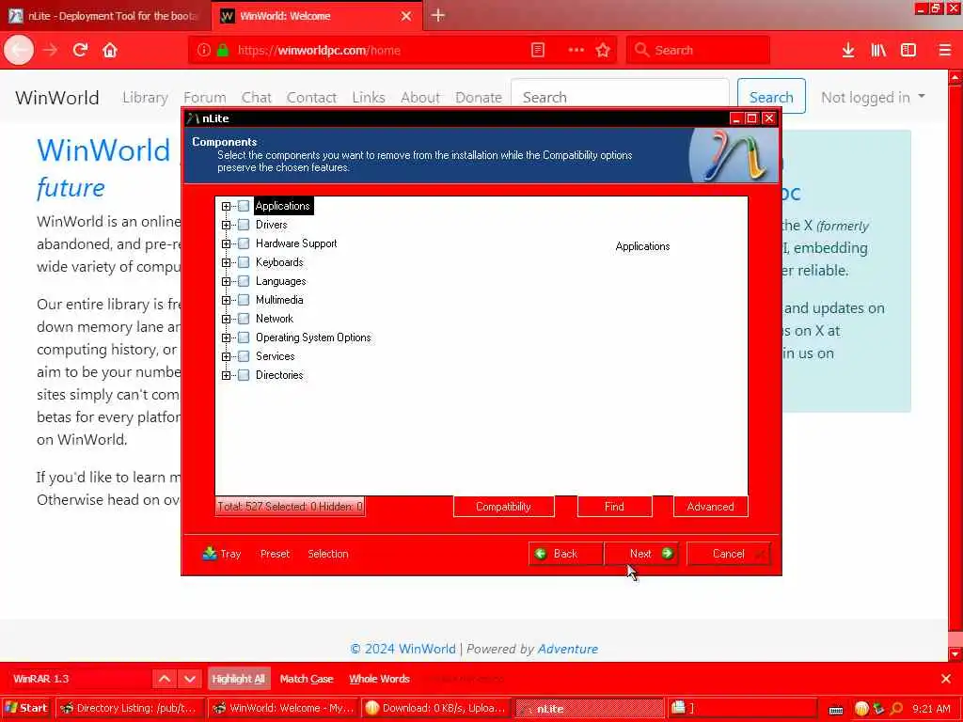The image size is (963, 722).
Task: Click the Find button in nLite
Action: click(615, 507)
